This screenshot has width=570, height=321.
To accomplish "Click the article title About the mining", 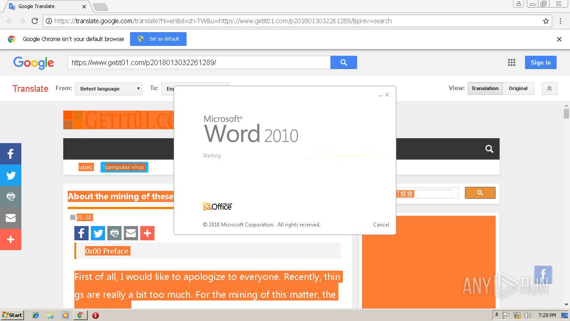I will coord(121,197).
